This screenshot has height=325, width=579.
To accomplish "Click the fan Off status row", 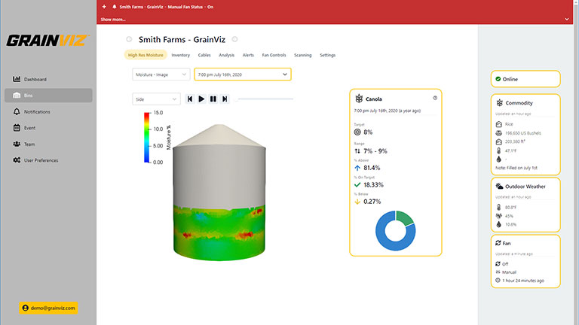I will 502,264.
